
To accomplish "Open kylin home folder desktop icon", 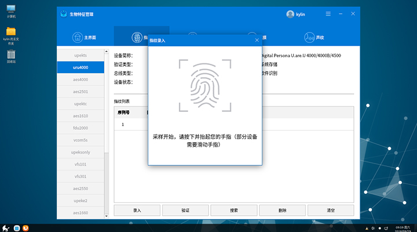I will click(11, 36).
